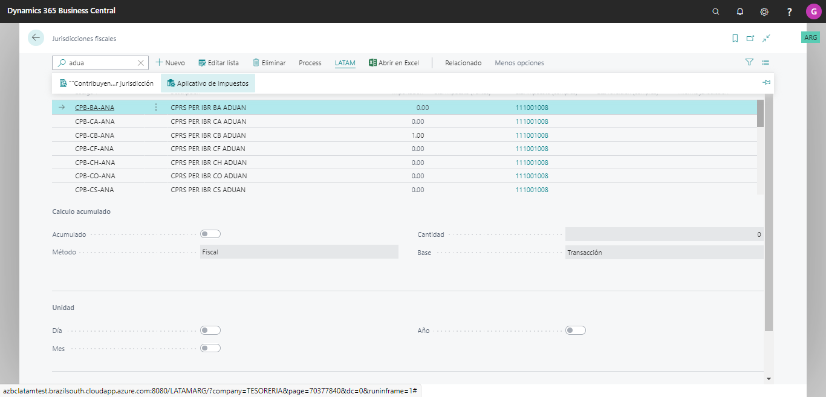This screenshot has width=826, height=397.
Task: Toggle the Año switch
Action: click(576, 330)
